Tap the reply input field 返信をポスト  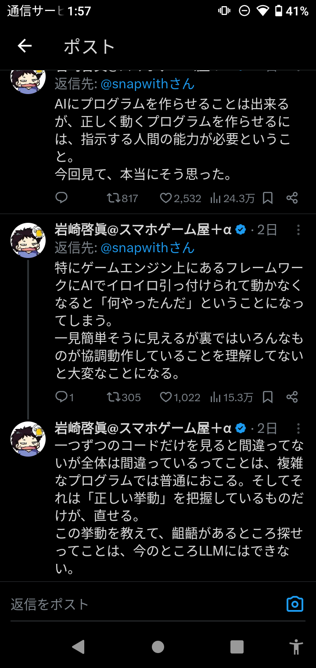[140, 604]
